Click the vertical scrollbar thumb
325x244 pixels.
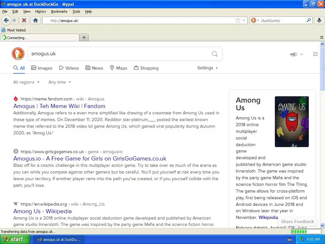point(322,69)
